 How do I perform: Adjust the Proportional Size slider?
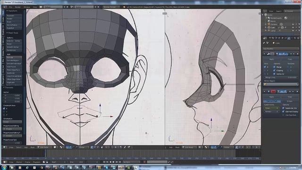12,143
